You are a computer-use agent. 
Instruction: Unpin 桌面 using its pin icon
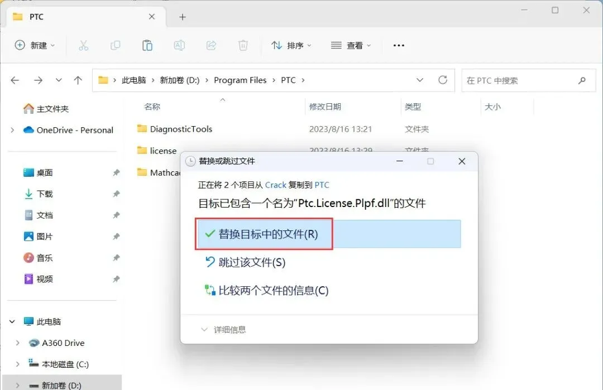pyautogui.click(x=116, y=172)
